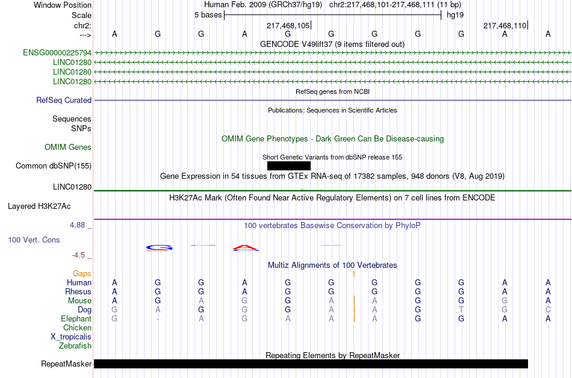
Task: Open RefSeq genes from NCBI title
Action: (332, 91)
